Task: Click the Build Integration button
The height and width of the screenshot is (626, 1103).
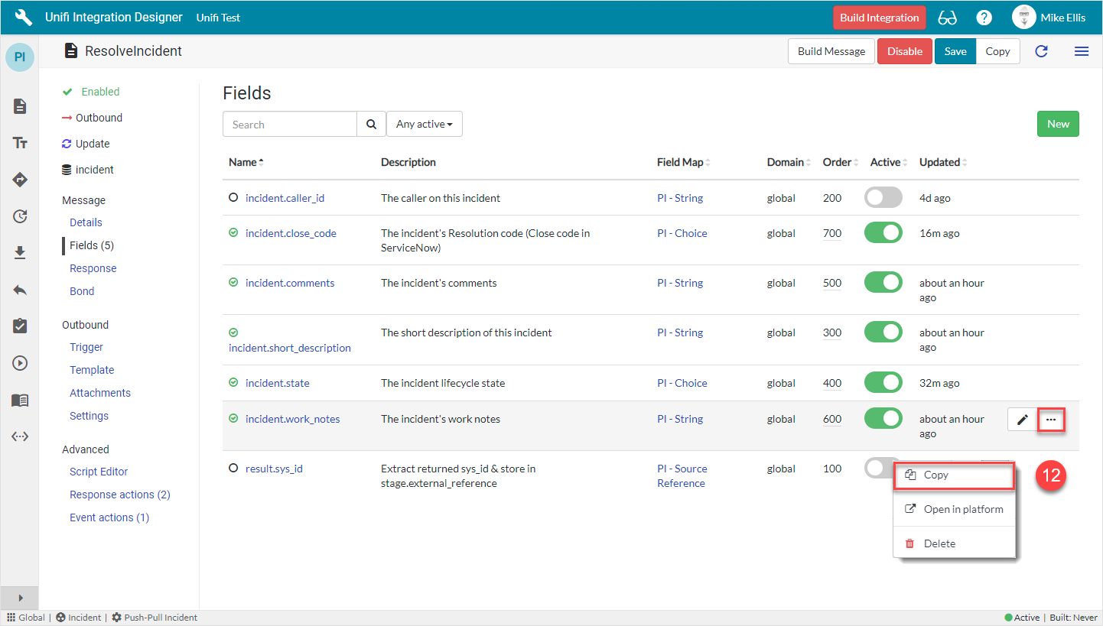Action: click(x=879, y=18)
